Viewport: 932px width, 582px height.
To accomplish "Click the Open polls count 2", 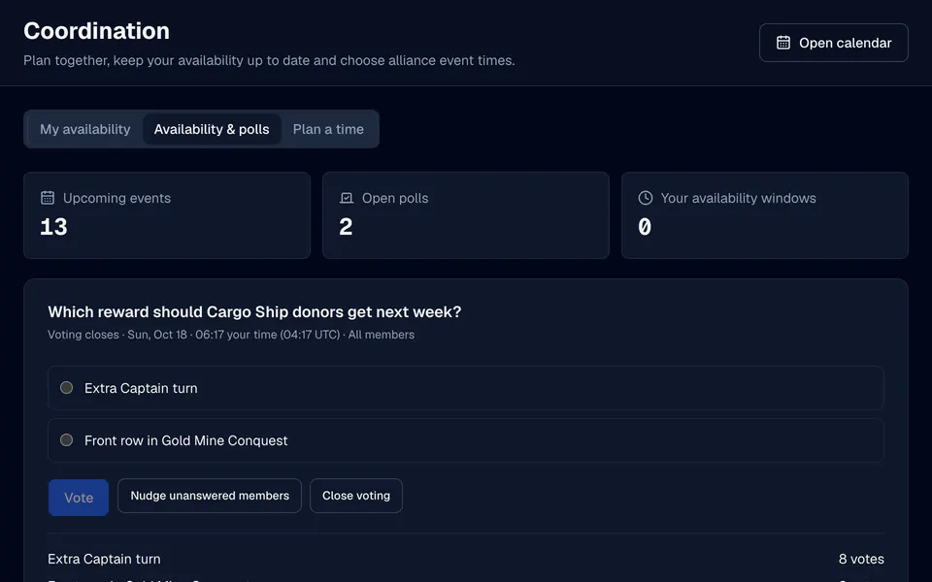I will pyautogui.click(x=346, y=227).
